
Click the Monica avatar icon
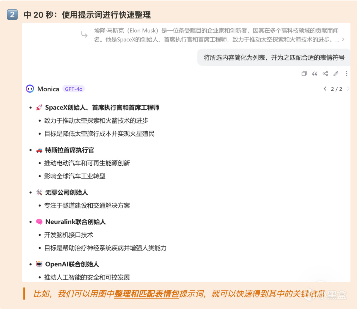30,89
